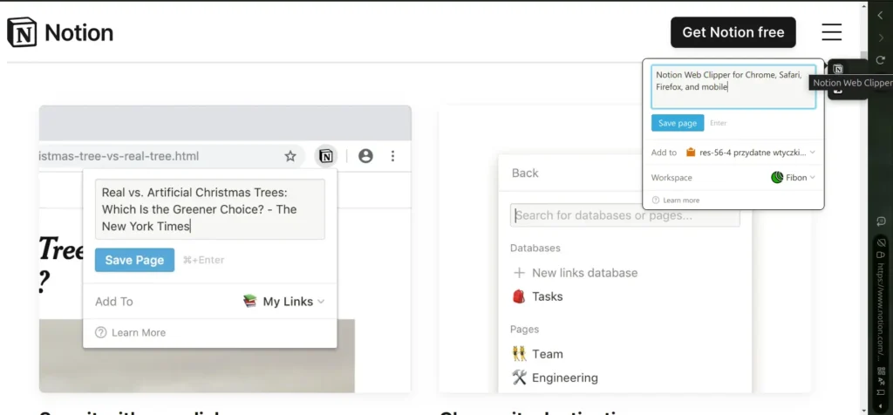
Task: Select the Engineering page entry
Action: (555, 378)
